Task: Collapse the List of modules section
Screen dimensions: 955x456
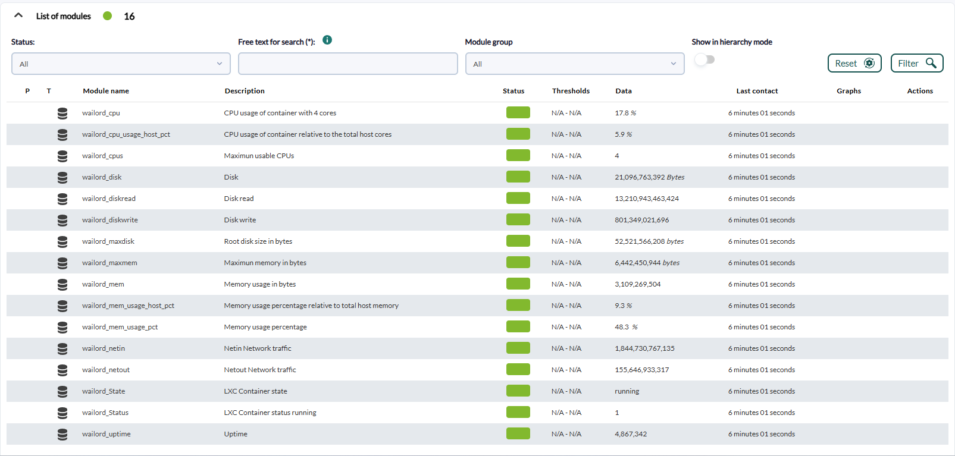Action: tap(18, 16)
